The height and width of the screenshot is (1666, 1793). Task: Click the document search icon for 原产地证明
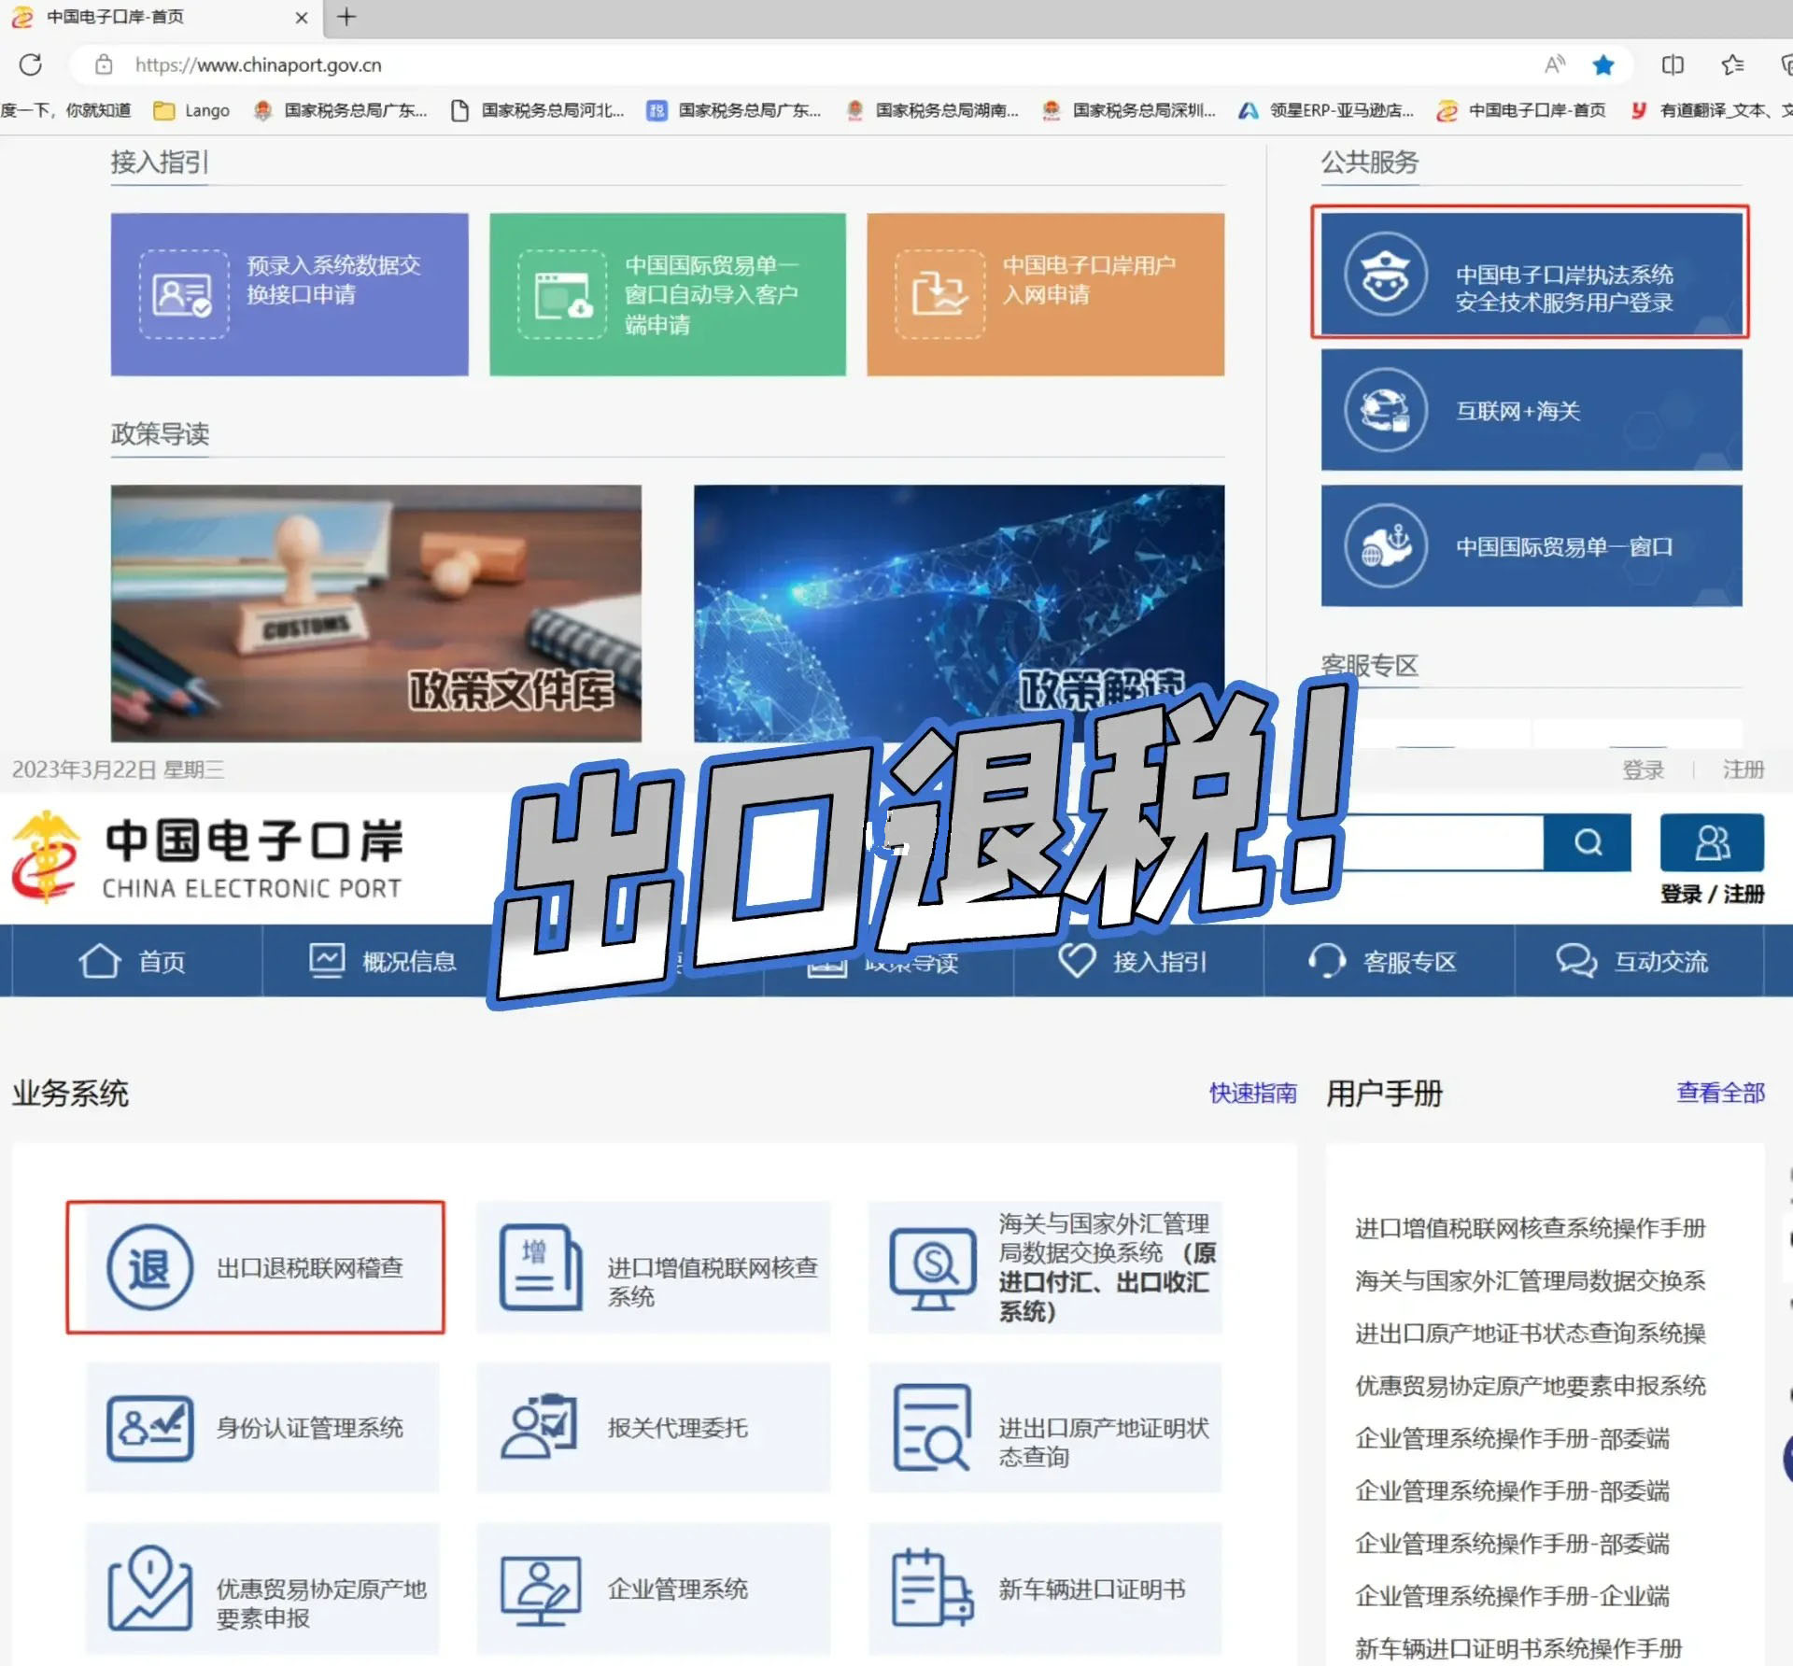[931, 1428]
